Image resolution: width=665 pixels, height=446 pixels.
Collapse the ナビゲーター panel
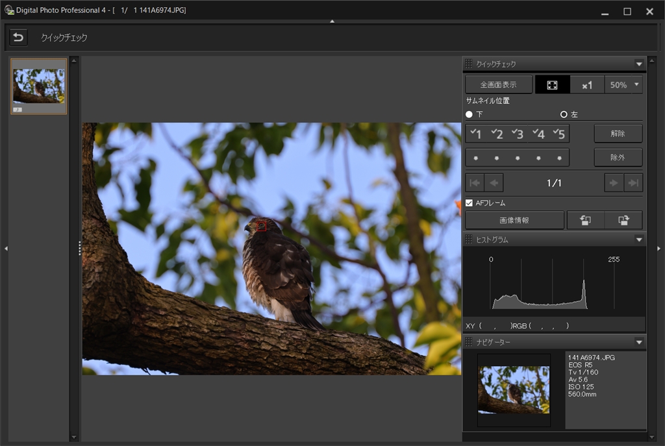pyautogui.click(x=639, y=342)
